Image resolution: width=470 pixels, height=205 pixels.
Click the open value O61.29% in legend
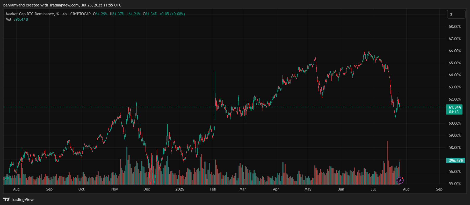pos(100,14)
